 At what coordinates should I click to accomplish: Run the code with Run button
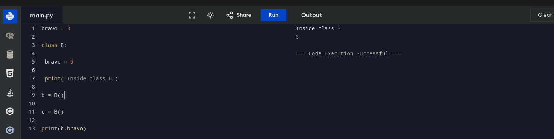coord(273,15)
